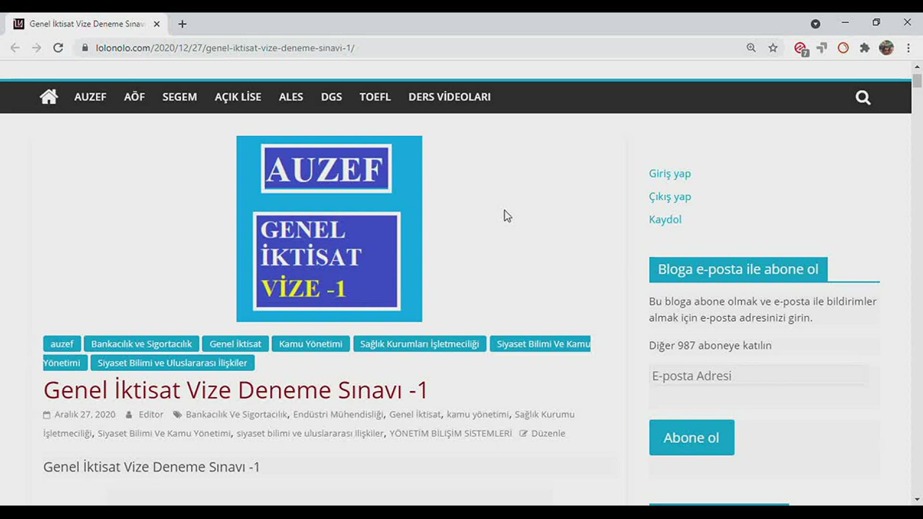Click the Endüstri Mühendisliği tag link
The image size is (923, 519).
tap(338, 415)
